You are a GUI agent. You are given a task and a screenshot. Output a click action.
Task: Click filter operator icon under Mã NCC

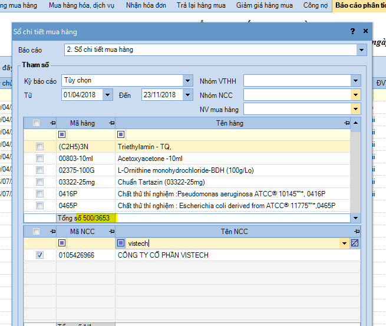click(x=62, y=243)
